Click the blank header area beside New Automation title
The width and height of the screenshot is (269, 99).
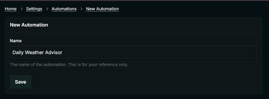[x=154, y=25]
